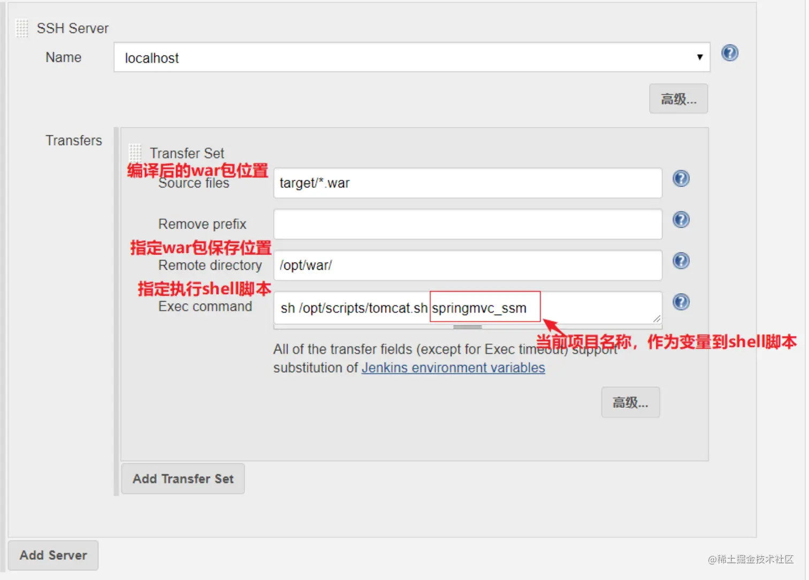Open help for Remote directory field
This screenshot has height=580, width=809.
[681, 261]
